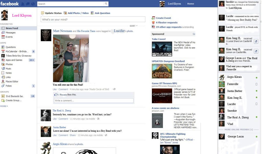Open the SORT dropdown
The image size is (262, 154).
(x=133, y=26)
